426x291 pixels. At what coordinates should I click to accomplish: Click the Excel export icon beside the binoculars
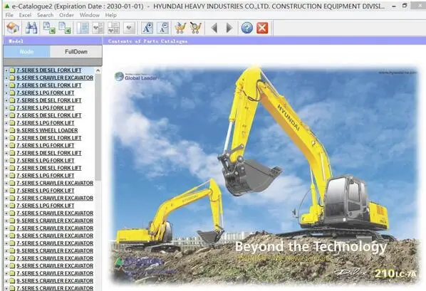point(49,28)
